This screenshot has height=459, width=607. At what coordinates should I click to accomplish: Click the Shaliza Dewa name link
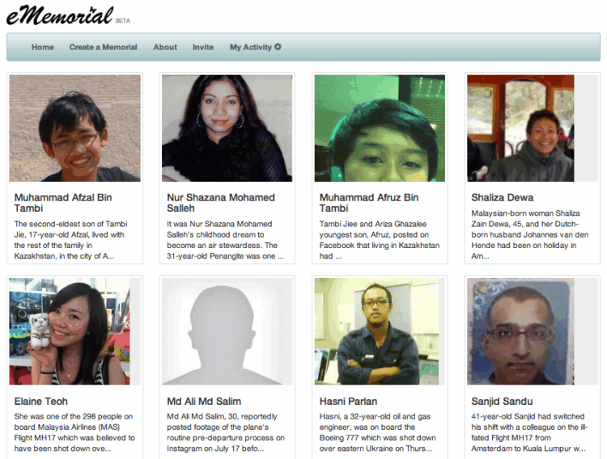click(x=502, y=198)
